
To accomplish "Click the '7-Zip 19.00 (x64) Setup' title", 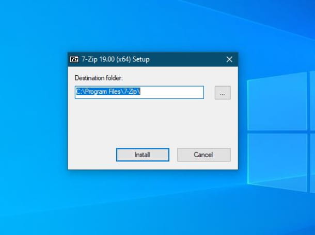I will click(116, 59).
